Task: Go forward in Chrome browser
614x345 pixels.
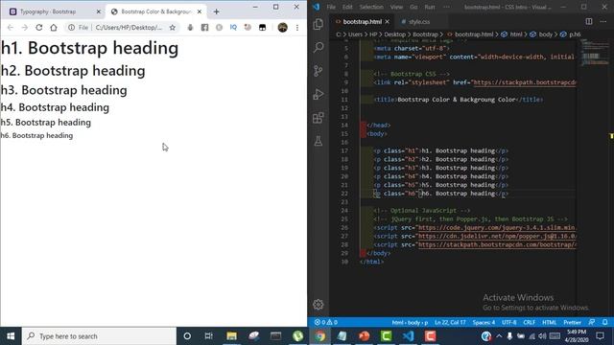Action: coord(25,28)
